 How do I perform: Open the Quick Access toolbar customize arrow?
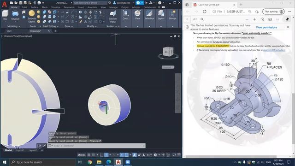[44, 3]
